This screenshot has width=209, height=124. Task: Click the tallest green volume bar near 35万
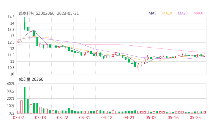pyautogui.click(x=25, y=100)
